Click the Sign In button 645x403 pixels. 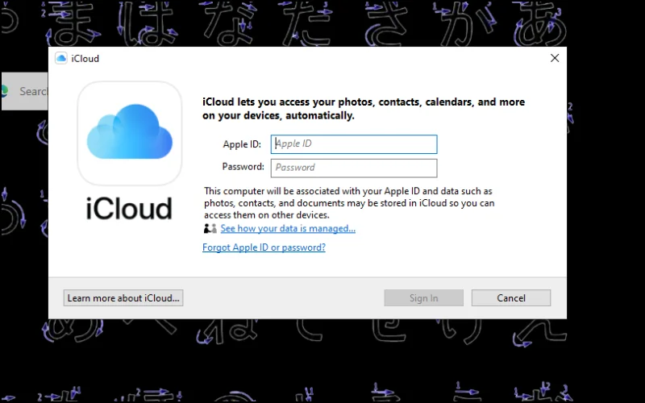[x=424, y=297]
